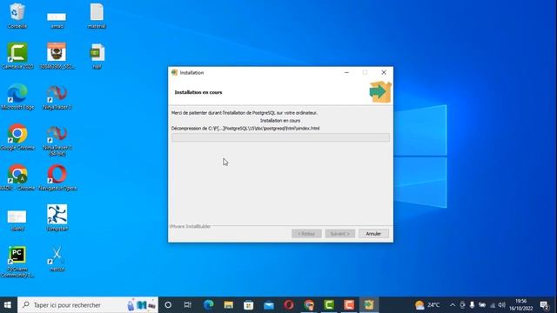The height and width of the screenshot is (313, 557).
Task: Open Task View on the taskbar
Action: tap(188, 305)
